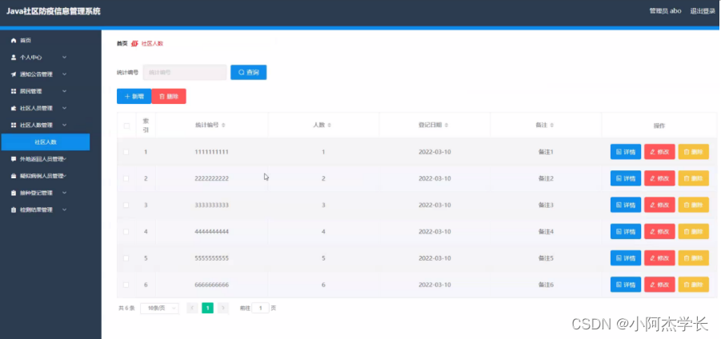Expand 接种登记管理 menu chevron
This screenshot has height=339, width=721.
[x=64, y=193]
